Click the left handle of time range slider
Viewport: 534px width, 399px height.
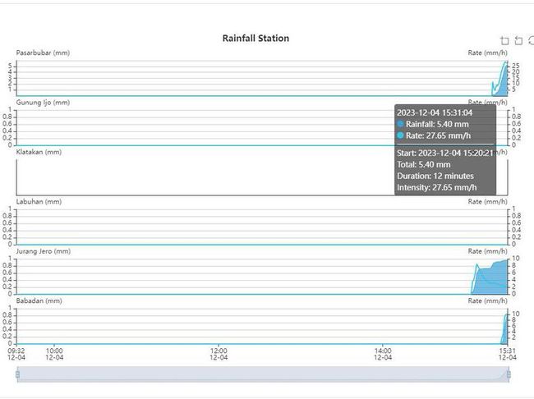pyautogui.click(x=16, y=374)
